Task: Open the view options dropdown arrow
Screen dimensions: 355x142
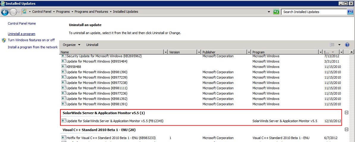Action: coord(339,45)
